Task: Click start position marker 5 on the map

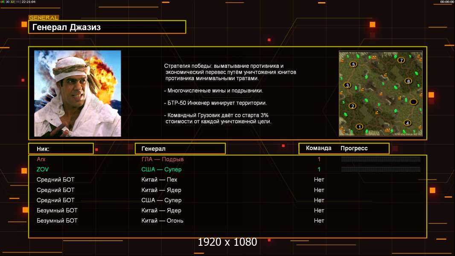Action: [353, 64]
